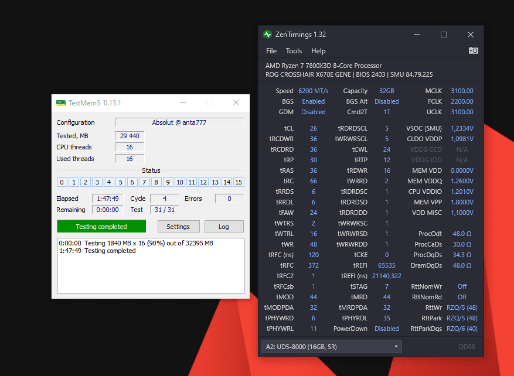Click the Remaining time field 0:00:00
The height and width of the screenshot is (376, 514).
tap(107, 210)
